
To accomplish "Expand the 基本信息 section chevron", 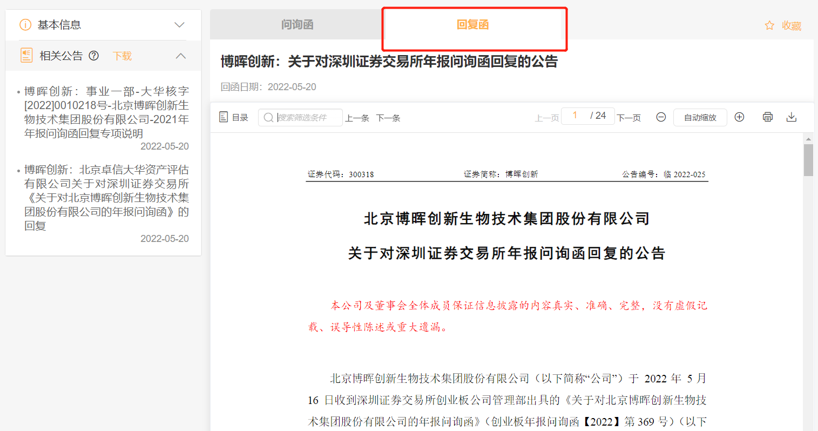I will [x=180, y=25].
